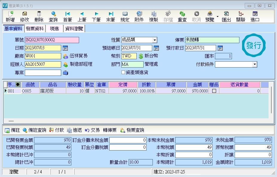The height and width of the screenshot is (177, 277).
Task: Open the 查詢 (search) magnifier tool
Action: pyautogui.click(x=53, y=17)
